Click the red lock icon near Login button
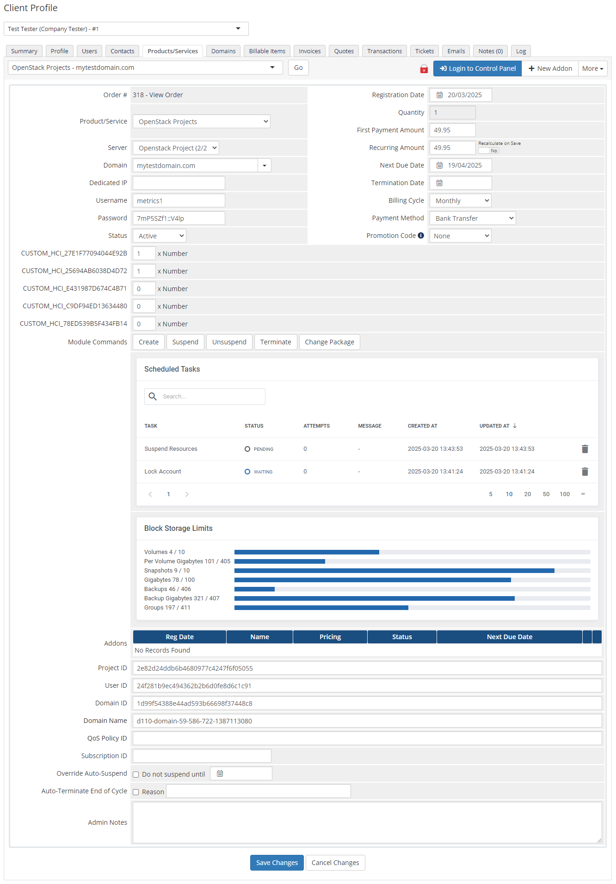 coord(424,69)
